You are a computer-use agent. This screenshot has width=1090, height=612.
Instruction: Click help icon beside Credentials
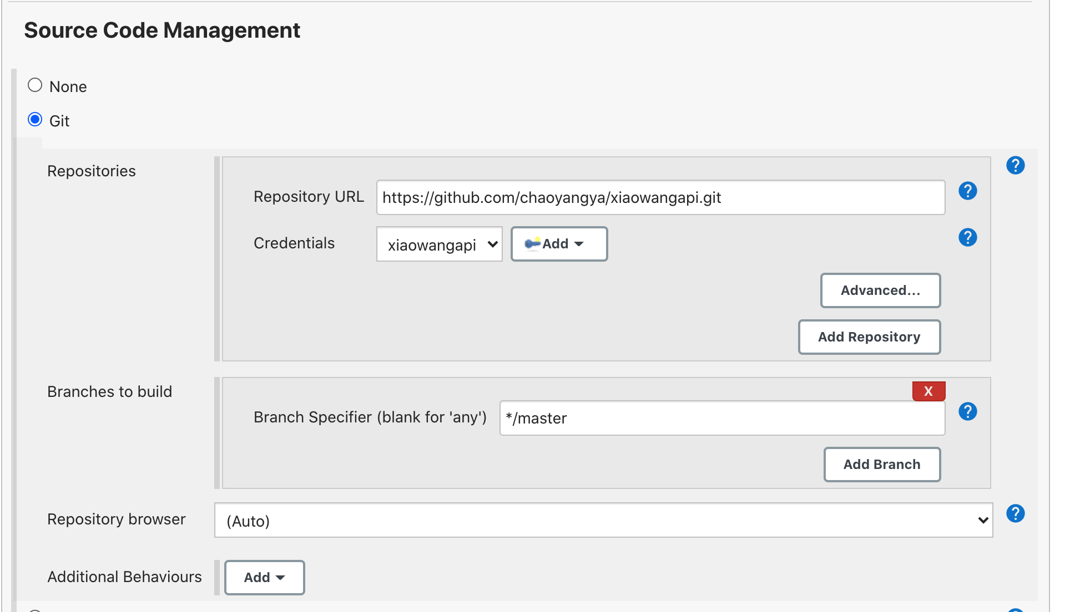coord(967,238)
